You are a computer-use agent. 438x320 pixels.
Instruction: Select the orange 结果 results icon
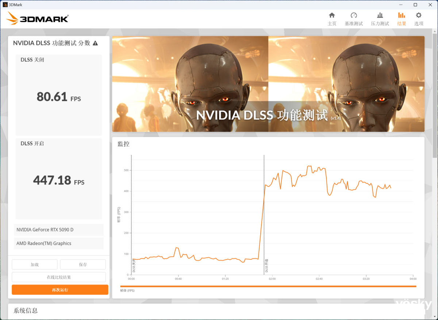[401, 16]
